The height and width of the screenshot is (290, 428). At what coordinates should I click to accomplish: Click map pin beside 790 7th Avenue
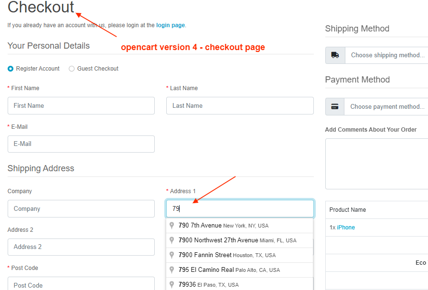pyautogui.click(x=172, y=226)
